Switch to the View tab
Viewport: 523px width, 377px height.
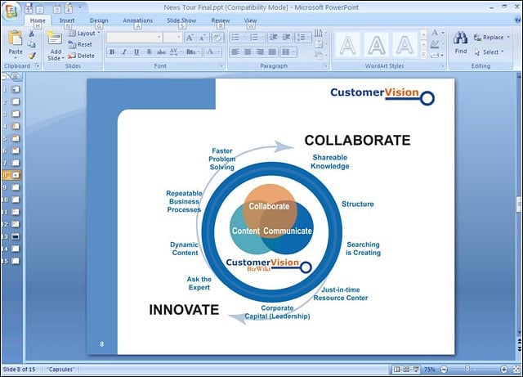pyautogui.click(x=250, y=20)
